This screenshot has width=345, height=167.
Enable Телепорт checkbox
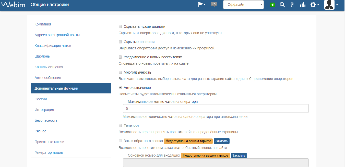120,126
